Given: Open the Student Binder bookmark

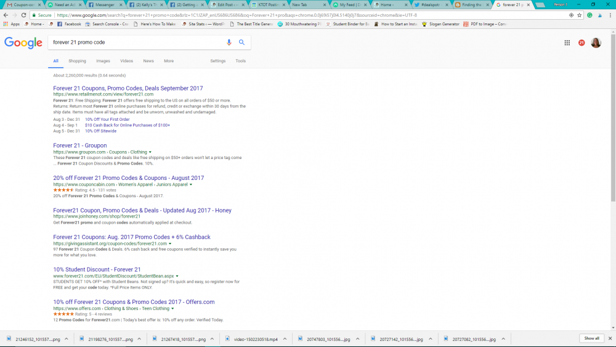Looking at the screenshot, I should (x=347, y=24).
